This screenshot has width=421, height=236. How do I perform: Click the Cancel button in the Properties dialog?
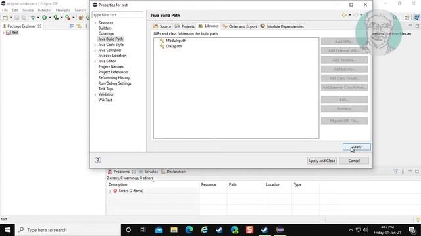tap(354, 161)
